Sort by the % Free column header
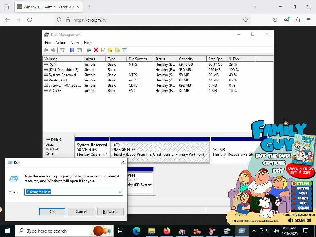Screen dimensions: 316x237 [241, 59]
